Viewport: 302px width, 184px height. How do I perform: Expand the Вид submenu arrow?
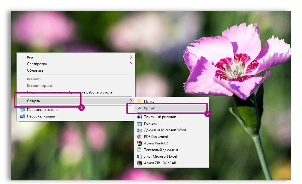[131, 57]
